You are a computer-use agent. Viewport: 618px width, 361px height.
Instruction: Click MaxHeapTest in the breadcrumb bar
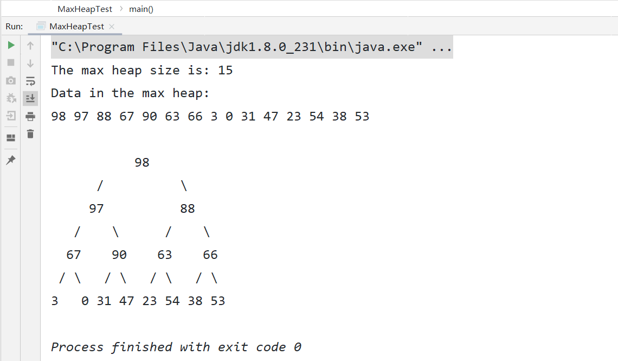click(x=85, y=9)
